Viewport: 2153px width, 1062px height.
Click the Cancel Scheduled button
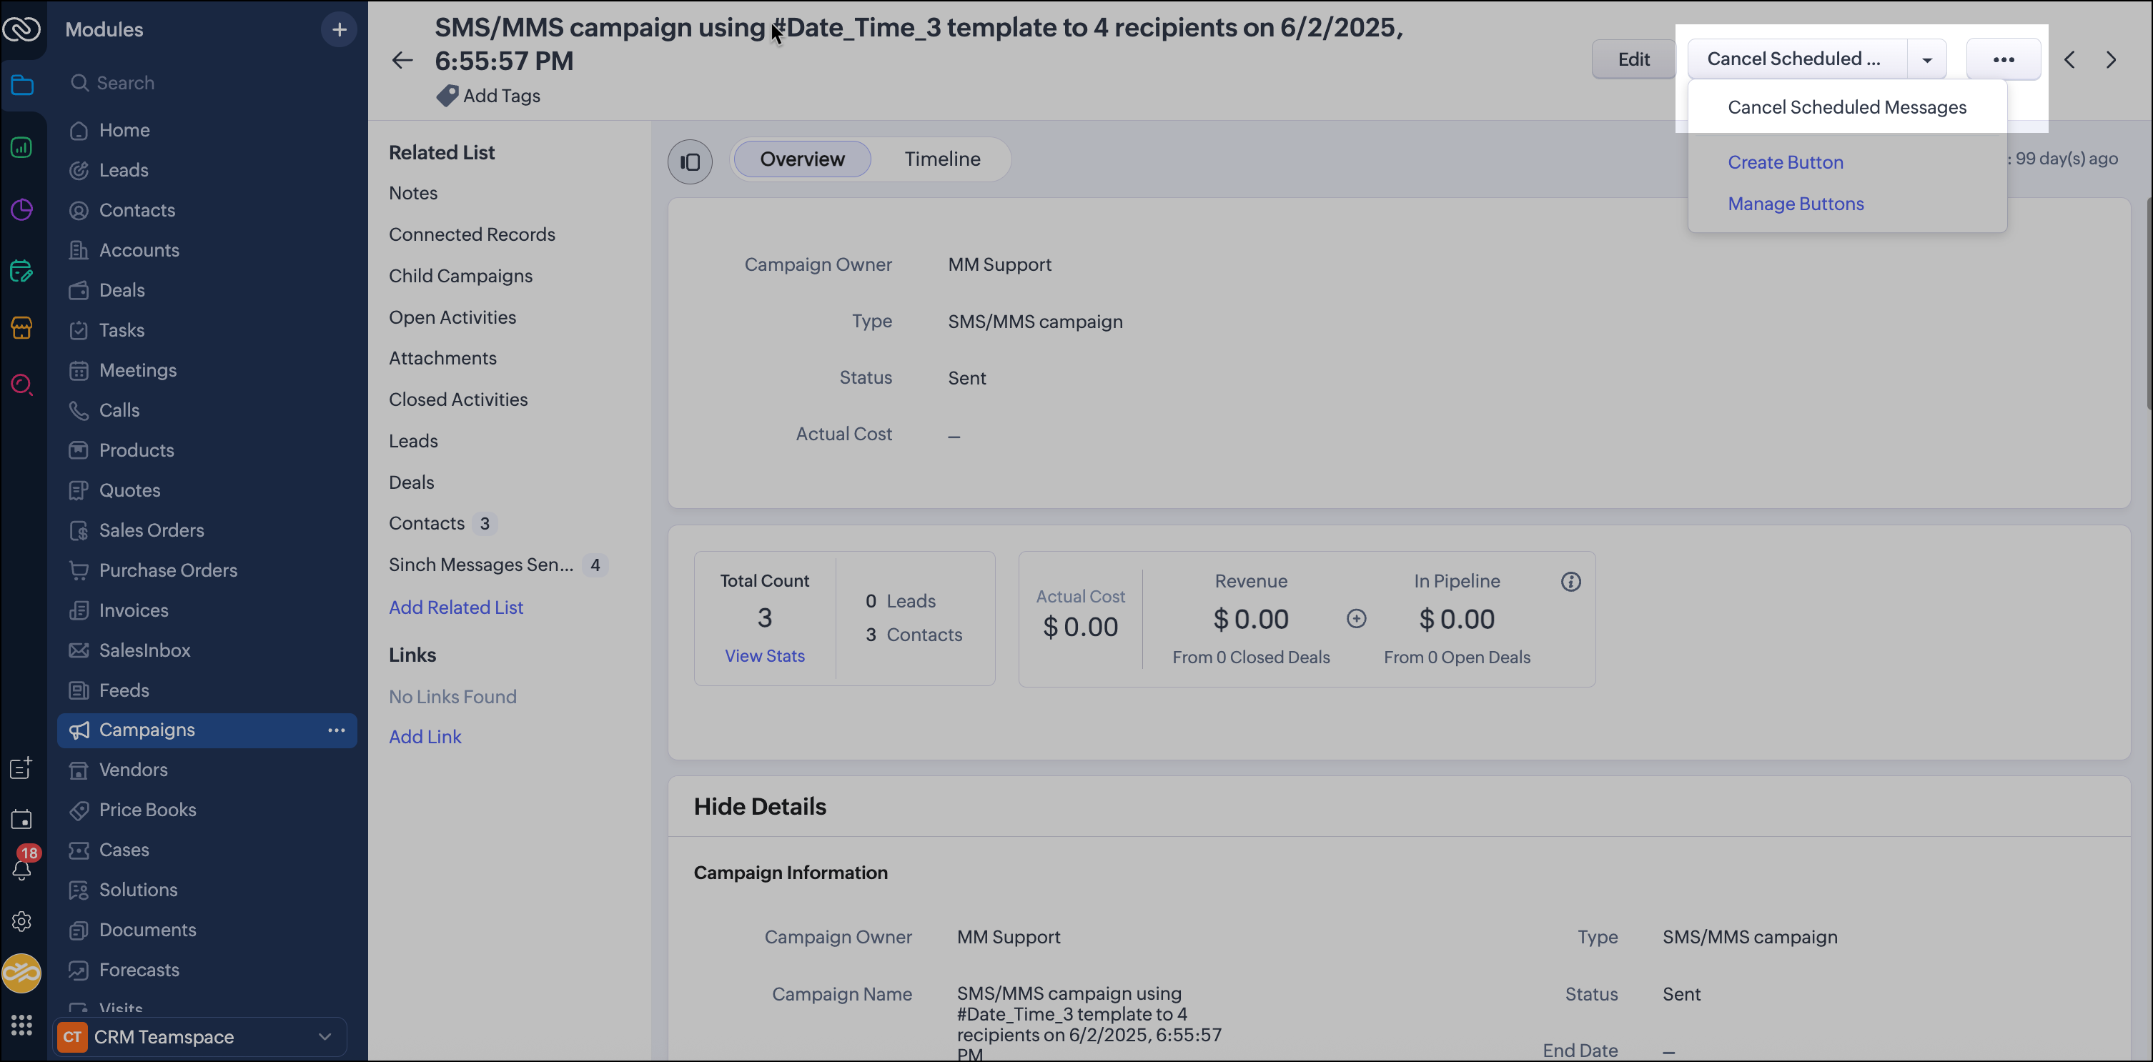click(1797, 60)
